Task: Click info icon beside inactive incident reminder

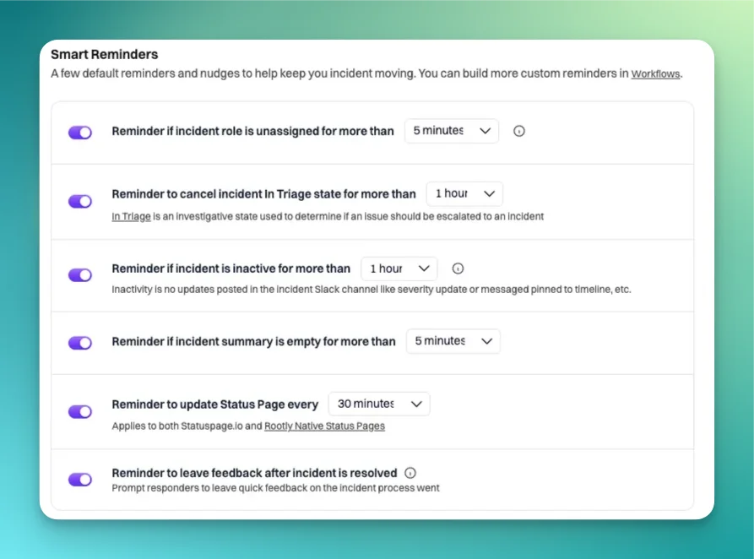Action: coord(458,269)
